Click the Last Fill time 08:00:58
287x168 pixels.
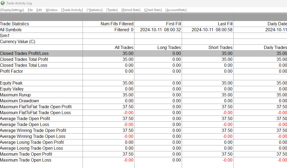[224, 30]
